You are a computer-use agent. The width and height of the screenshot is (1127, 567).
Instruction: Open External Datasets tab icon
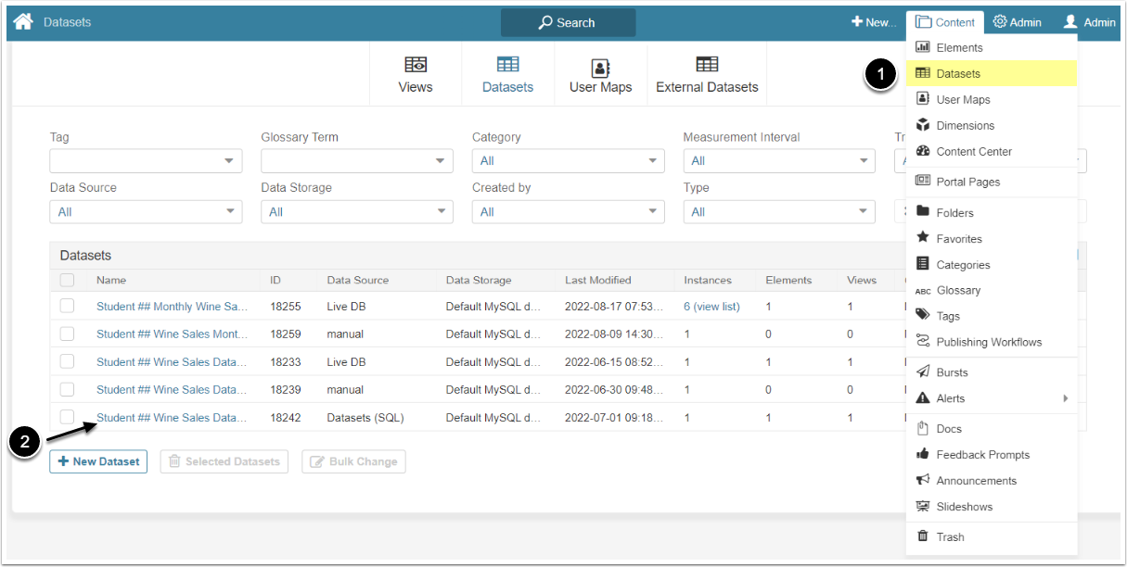click(x=707, y=64)
